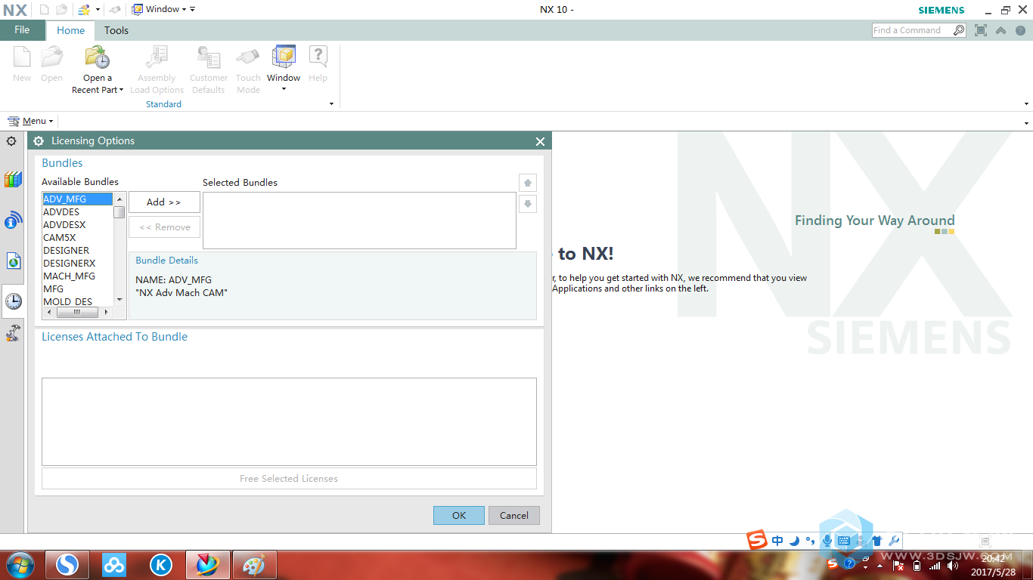Expand the Window dropdown in ribbon
1033x580 pixels.
pos(284,89)
